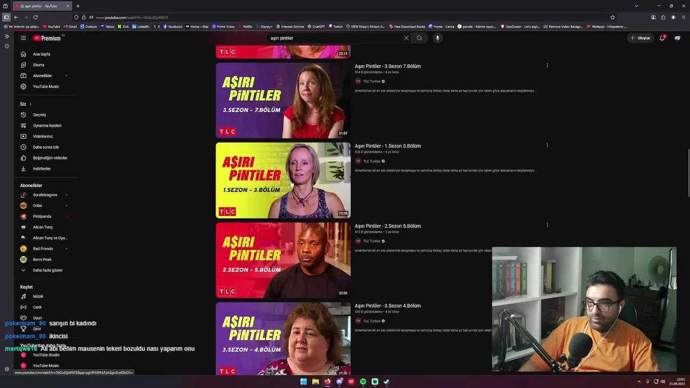Open Steam from the taskbar
This screenshot has height=388, width=690.
387,382
